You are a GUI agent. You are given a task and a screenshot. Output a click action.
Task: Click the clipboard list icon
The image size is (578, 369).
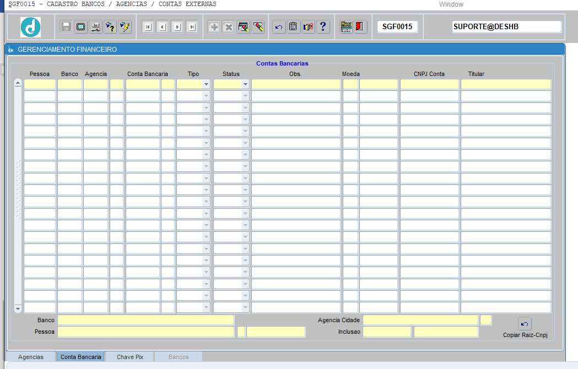point(294,27)
